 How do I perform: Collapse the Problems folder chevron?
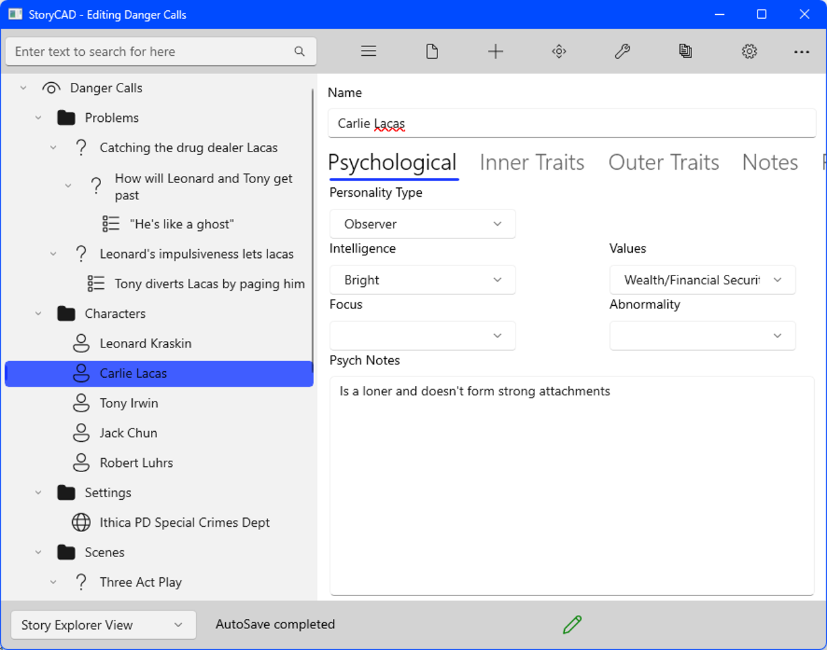[38, 118]
